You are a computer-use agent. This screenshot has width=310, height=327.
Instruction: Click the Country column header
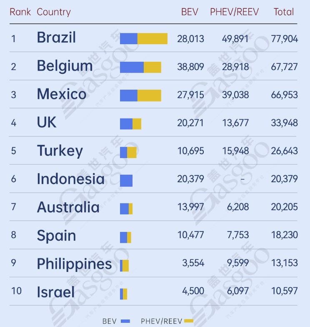(54, 12)
